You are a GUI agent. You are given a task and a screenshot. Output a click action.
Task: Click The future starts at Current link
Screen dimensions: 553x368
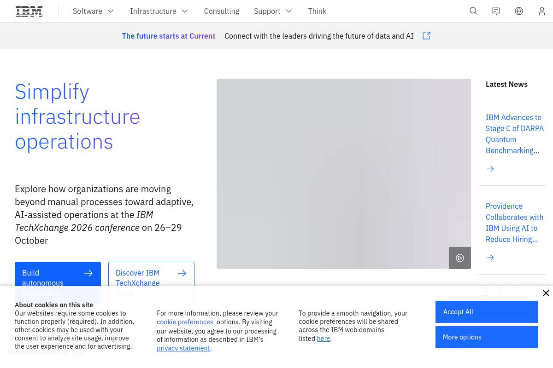(169, 36)
